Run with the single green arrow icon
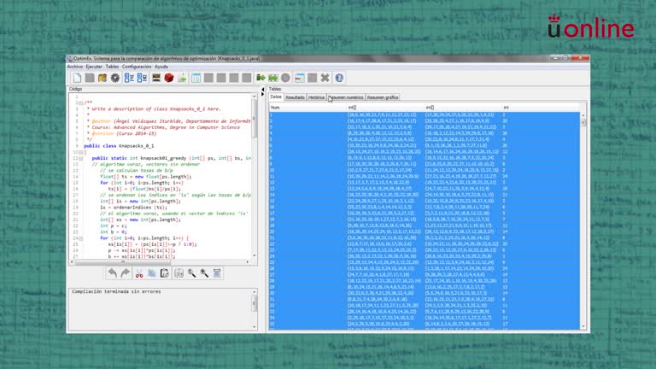 [261, 78]
